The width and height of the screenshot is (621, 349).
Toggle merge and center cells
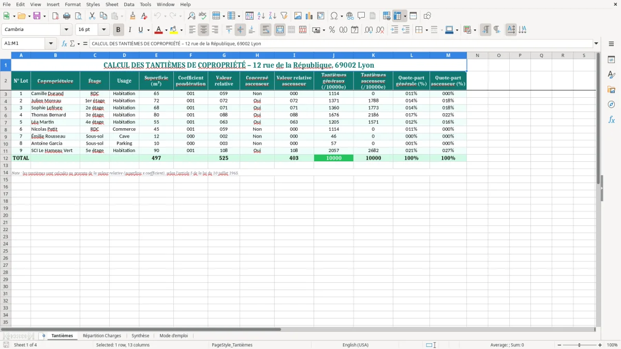(279, 29)
